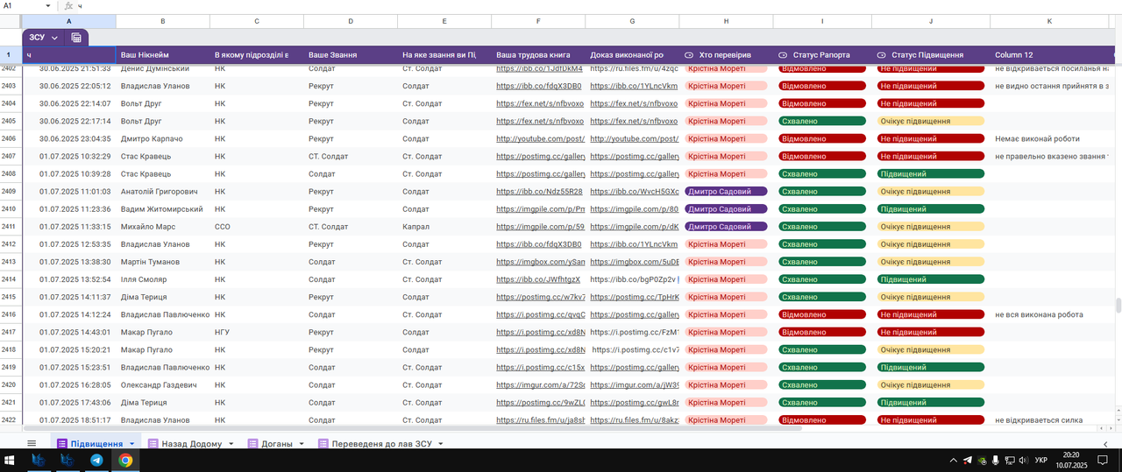Click the fx function icon
This screenshot has width=1122, height=472.
69,5
